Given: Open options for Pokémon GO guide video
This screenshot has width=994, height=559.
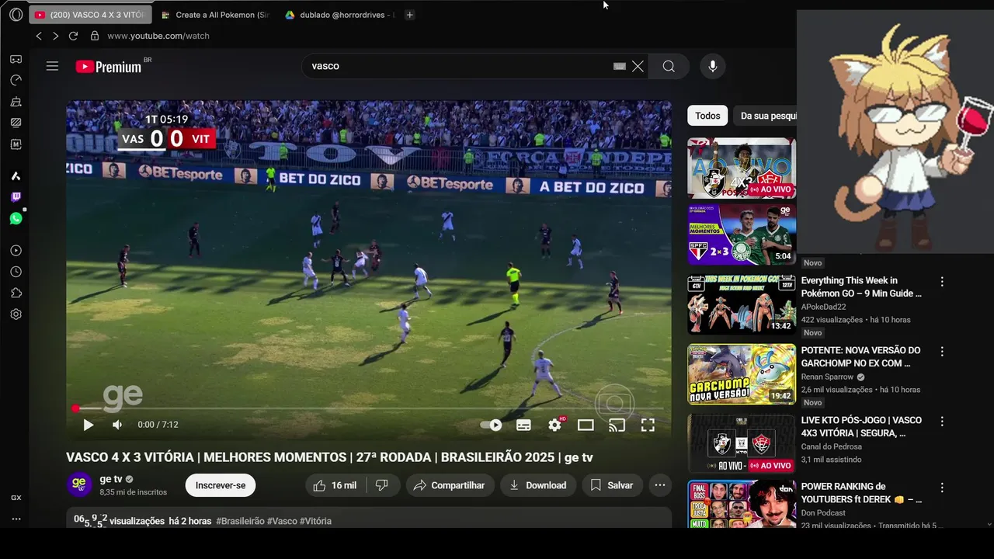Looking at the screenshot, I should tap(942, 282).
